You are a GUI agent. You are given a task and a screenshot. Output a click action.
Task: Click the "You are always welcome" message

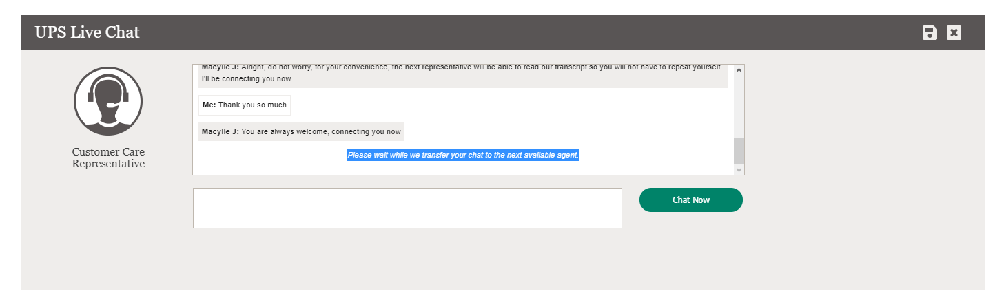321,131
